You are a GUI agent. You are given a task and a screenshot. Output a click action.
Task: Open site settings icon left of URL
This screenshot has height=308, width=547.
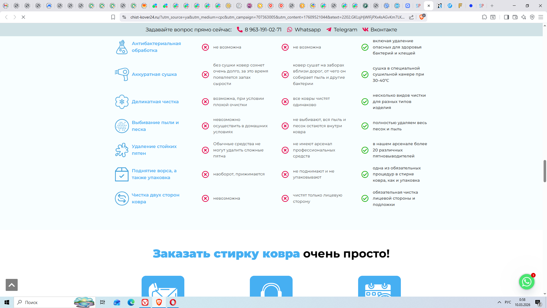(124, 17)
